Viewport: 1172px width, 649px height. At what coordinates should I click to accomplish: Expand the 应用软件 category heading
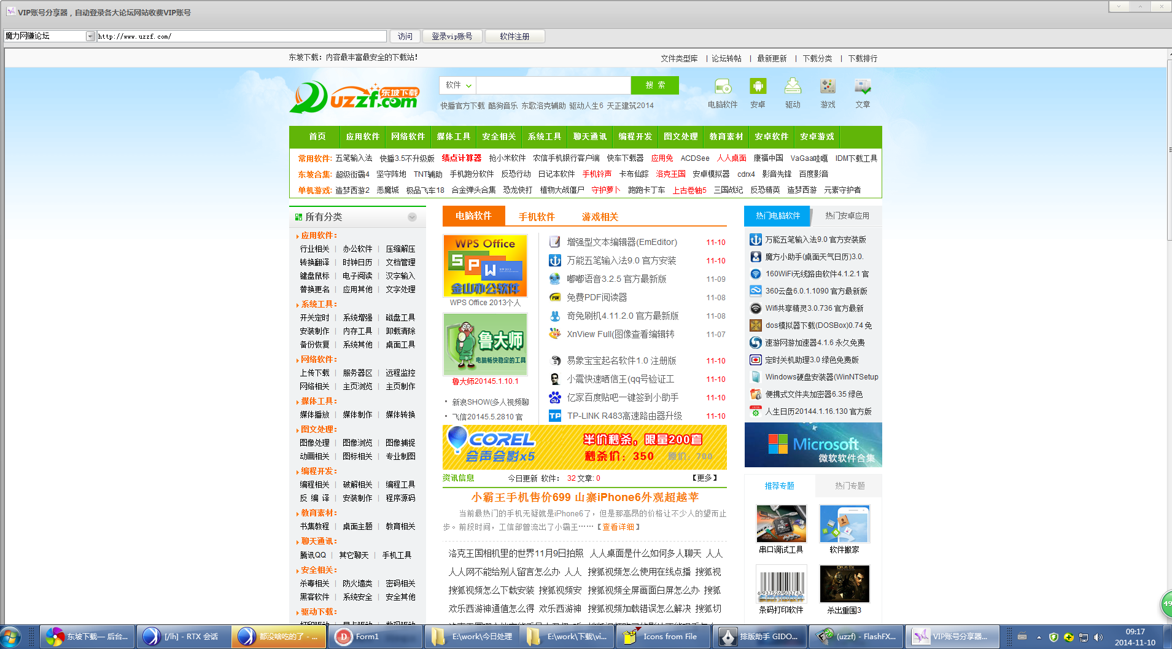click(x=318, y=235)
